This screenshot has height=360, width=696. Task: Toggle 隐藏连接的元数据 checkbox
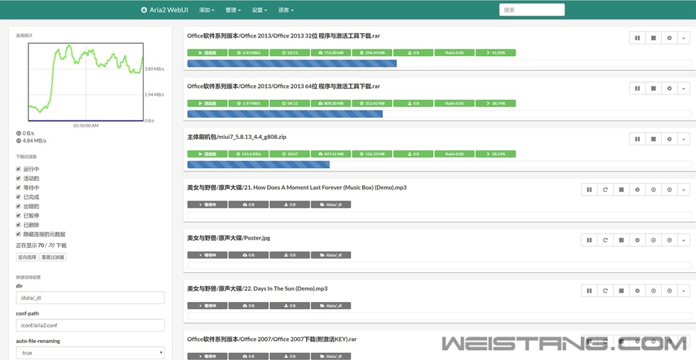(18, 234)
